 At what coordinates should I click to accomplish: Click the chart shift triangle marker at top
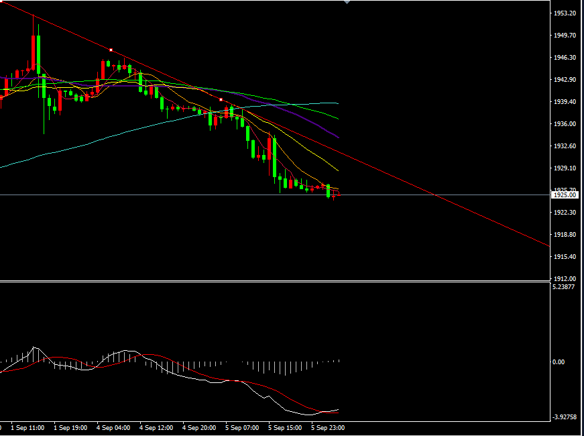click(347, 2)
